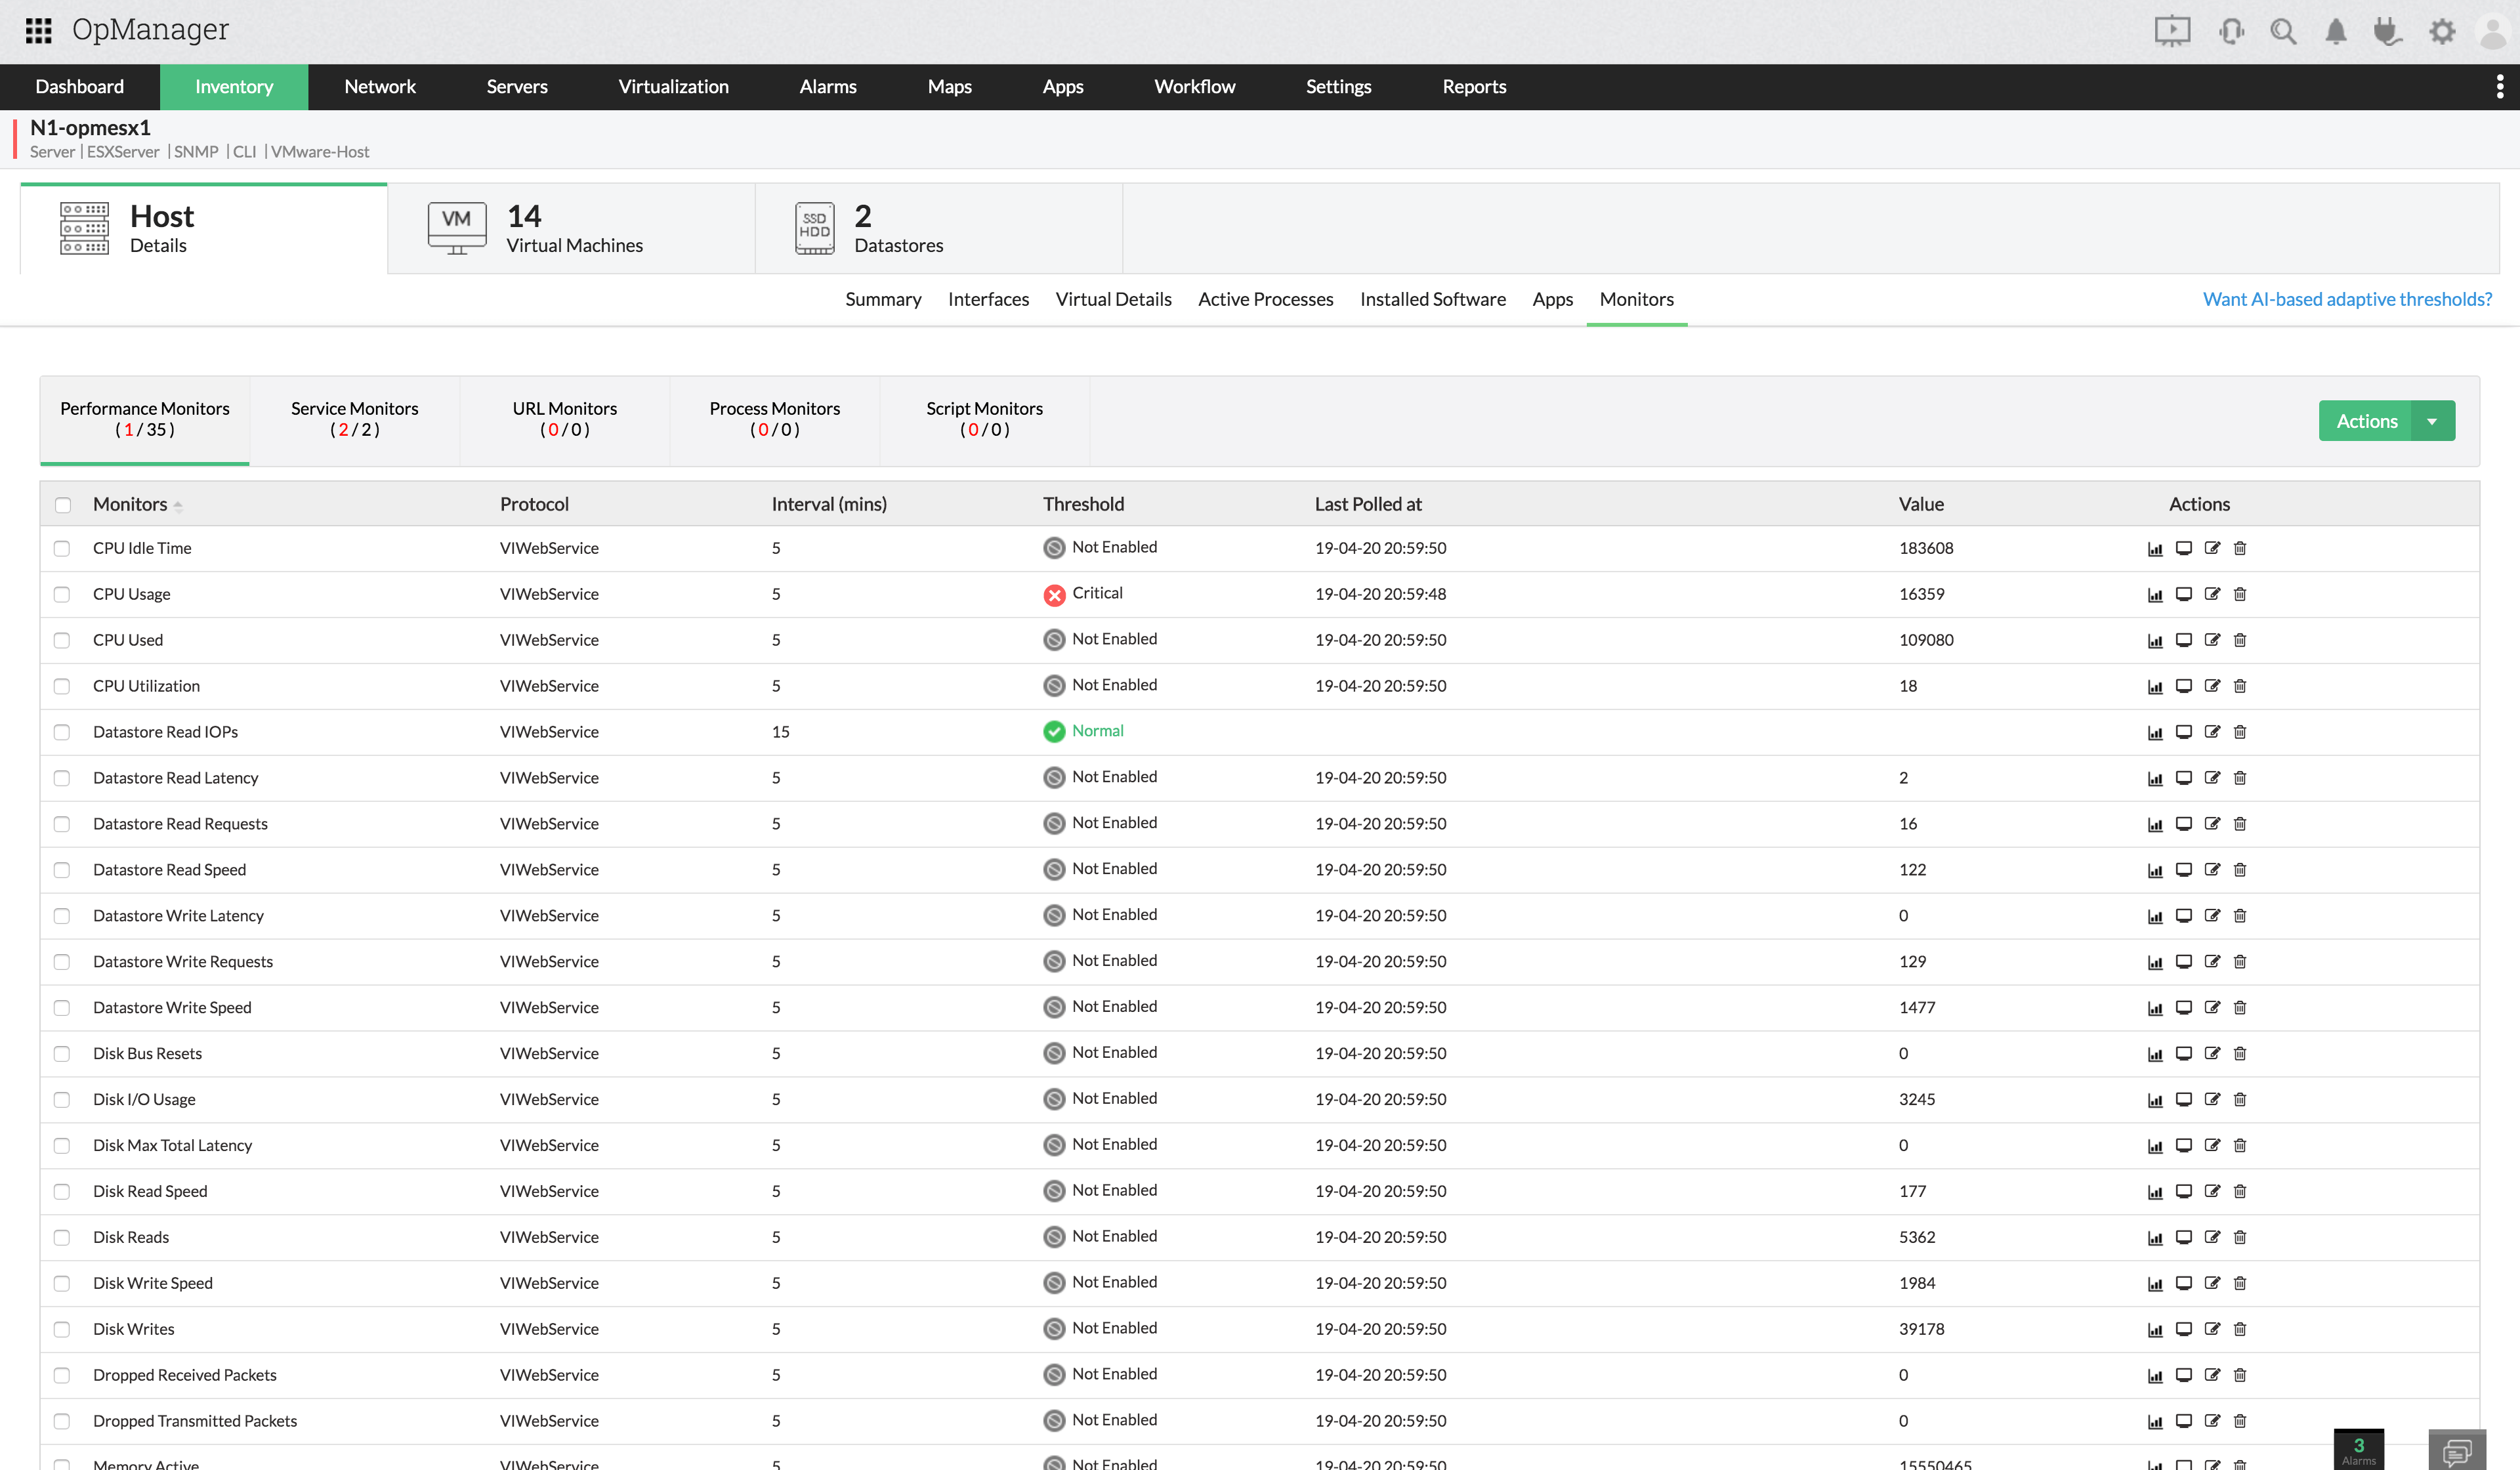
Task: Open the Virtualization menu
Action: [673, 87]
